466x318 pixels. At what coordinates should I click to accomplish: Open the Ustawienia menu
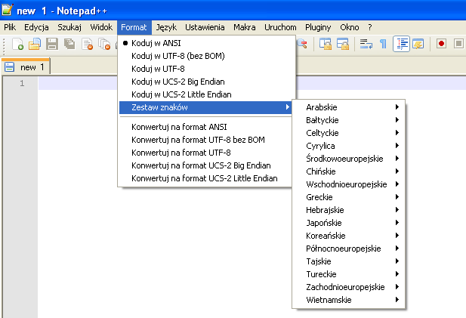click(x=205, y=27)
